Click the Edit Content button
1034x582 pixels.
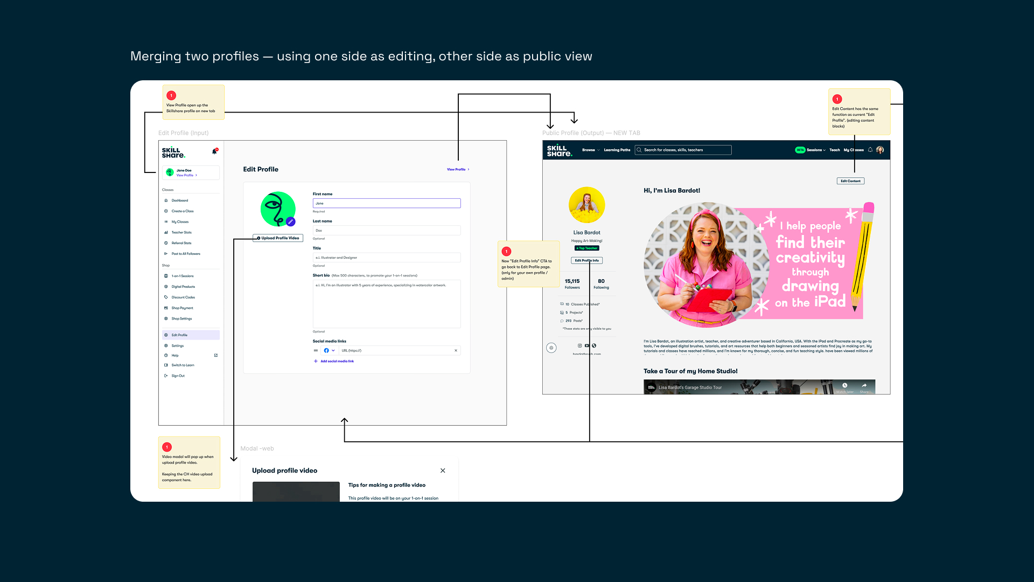pyautogui.click(x=851, y=181)
